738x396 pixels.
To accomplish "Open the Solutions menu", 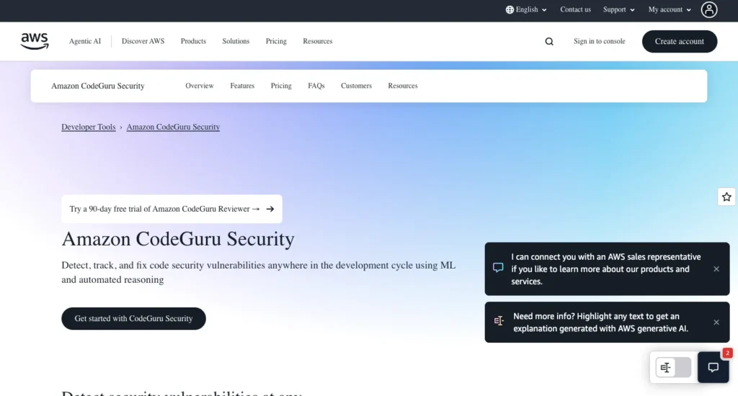I will pyautogui.click(x=236, y=41).
